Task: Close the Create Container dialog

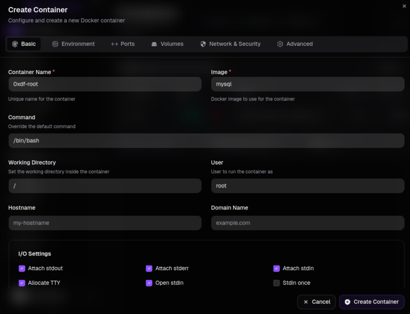Action: point(404,6)
